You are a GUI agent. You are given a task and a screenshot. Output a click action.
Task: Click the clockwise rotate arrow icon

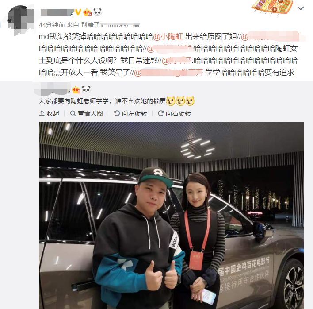coord(160,113)
